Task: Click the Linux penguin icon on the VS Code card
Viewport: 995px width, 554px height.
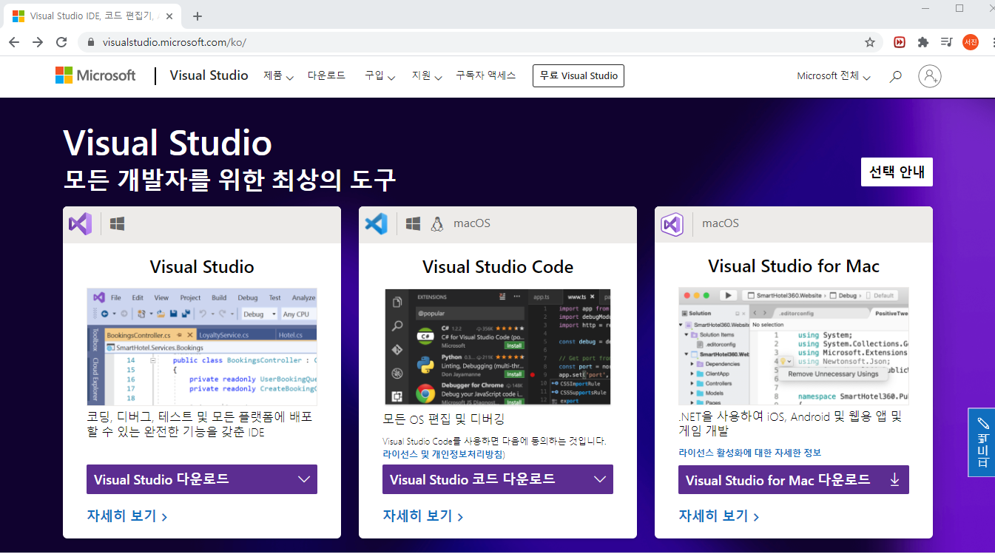Action: [x=436, y=223]
